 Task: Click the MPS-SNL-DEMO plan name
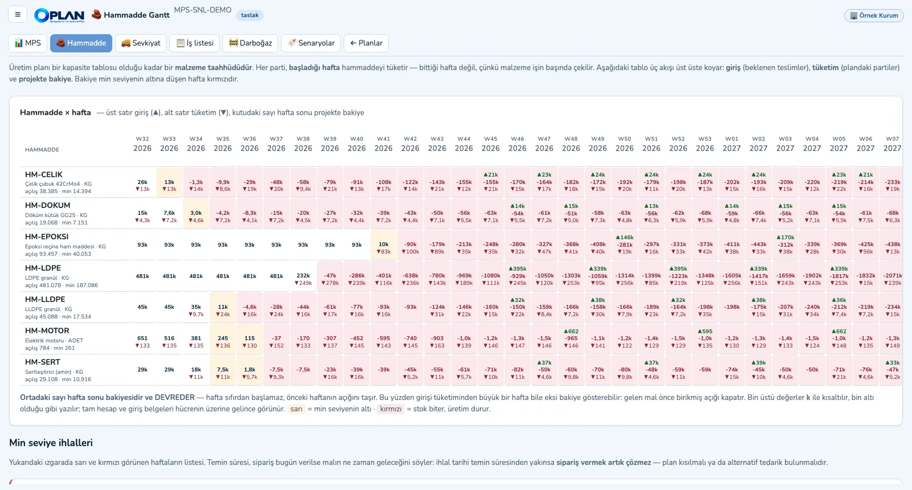point(203,10)
